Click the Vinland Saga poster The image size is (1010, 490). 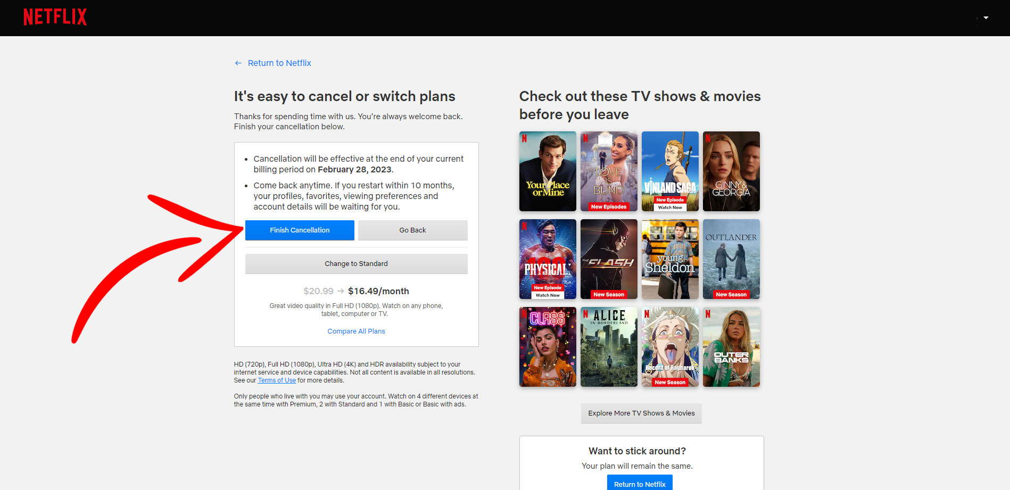click(x=670, y=171)
